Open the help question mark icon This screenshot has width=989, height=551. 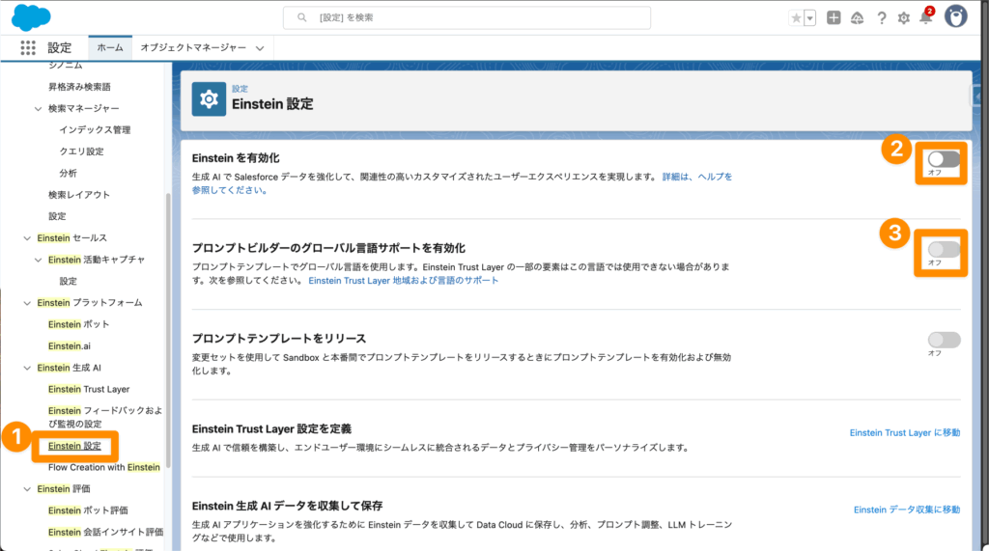(881, 18)
